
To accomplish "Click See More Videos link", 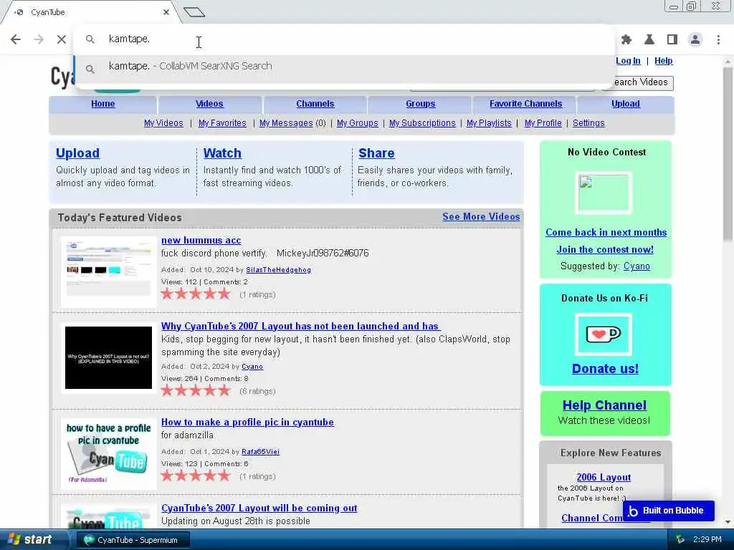I will click(481, 216).
